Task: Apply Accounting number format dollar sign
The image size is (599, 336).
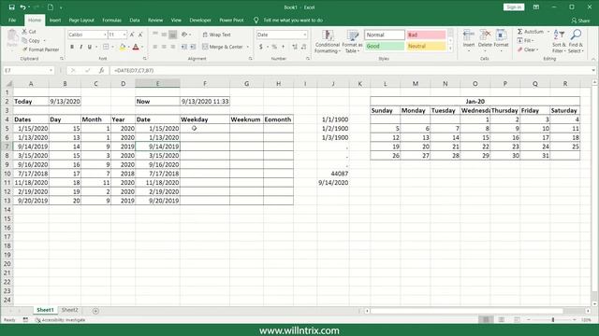Action: coord(260,47)
